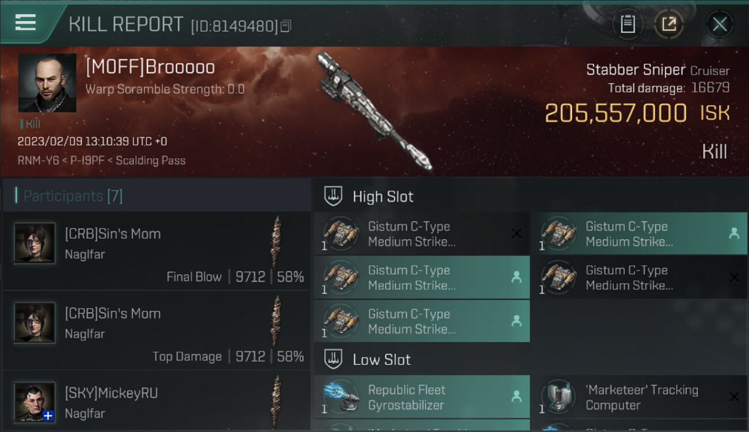Open the [MOFF]Brooooo pilot portrait
This screenshot has height=432, width=749.
[47, 83]
